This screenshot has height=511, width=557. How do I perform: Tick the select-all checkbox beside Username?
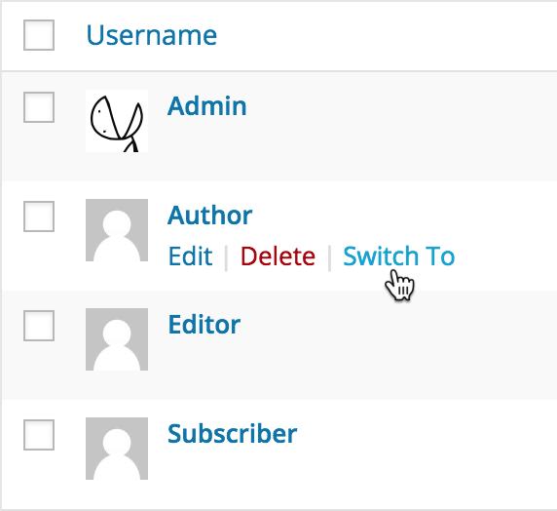click(x=39, y=35)
